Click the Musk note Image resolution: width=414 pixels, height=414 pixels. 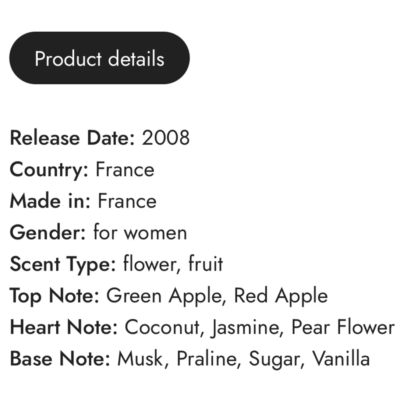[140, 359]
